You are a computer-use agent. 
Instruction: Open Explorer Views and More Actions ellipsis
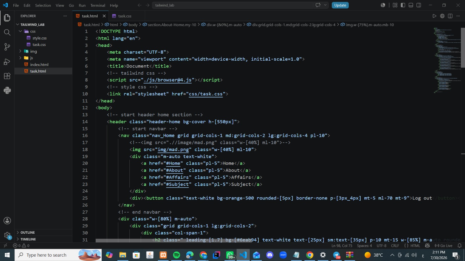[x=65, y=16]
